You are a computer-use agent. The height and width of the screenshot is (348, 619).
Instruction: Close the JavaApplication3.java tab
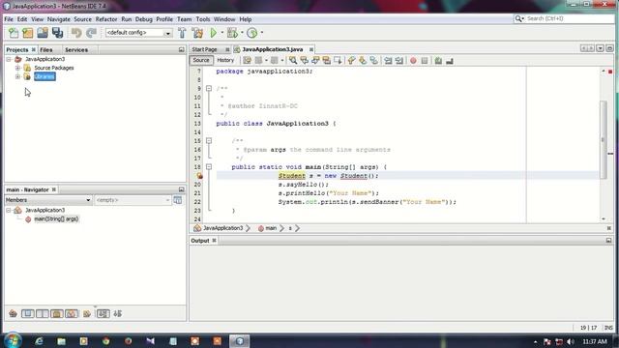(x=311, y=49)
